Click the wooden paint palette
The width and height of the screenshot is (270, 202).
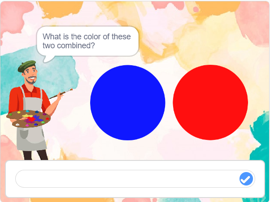pos(29,119)
